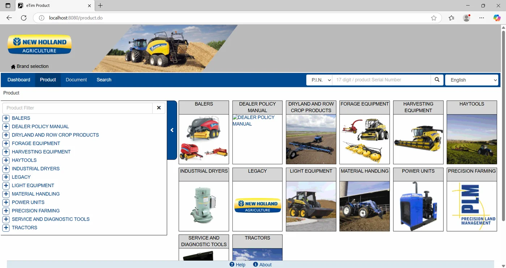
Task: Open the About link in the footer
Action: pyautogui.click(x=265, y=265)
